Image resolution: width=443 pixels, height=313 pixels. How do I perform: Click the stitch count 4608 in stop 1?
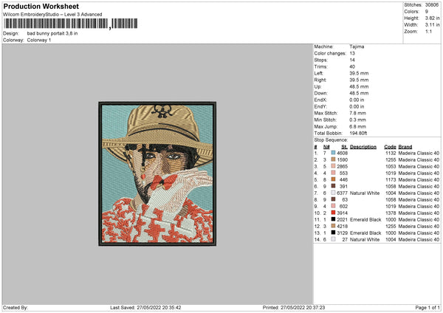tap(342, 153)
